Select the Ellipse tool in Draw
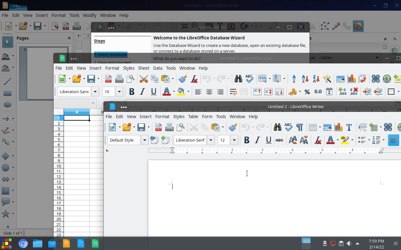This screenshot has height=250, width=401. pos(7,105)
